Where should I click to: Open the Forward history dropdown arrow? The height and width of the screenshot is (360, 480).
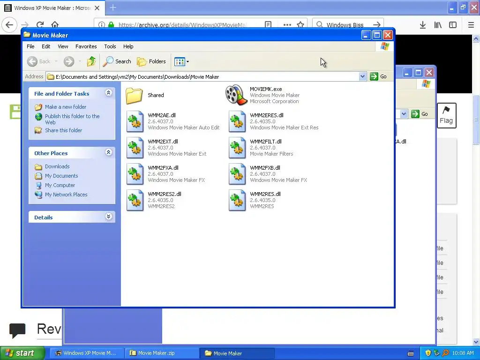(80, 61)
